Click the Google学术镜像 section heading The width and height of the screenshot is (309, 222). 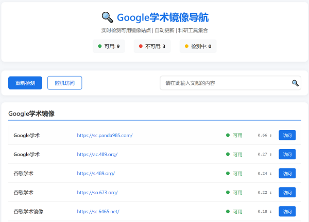[31, 114]
